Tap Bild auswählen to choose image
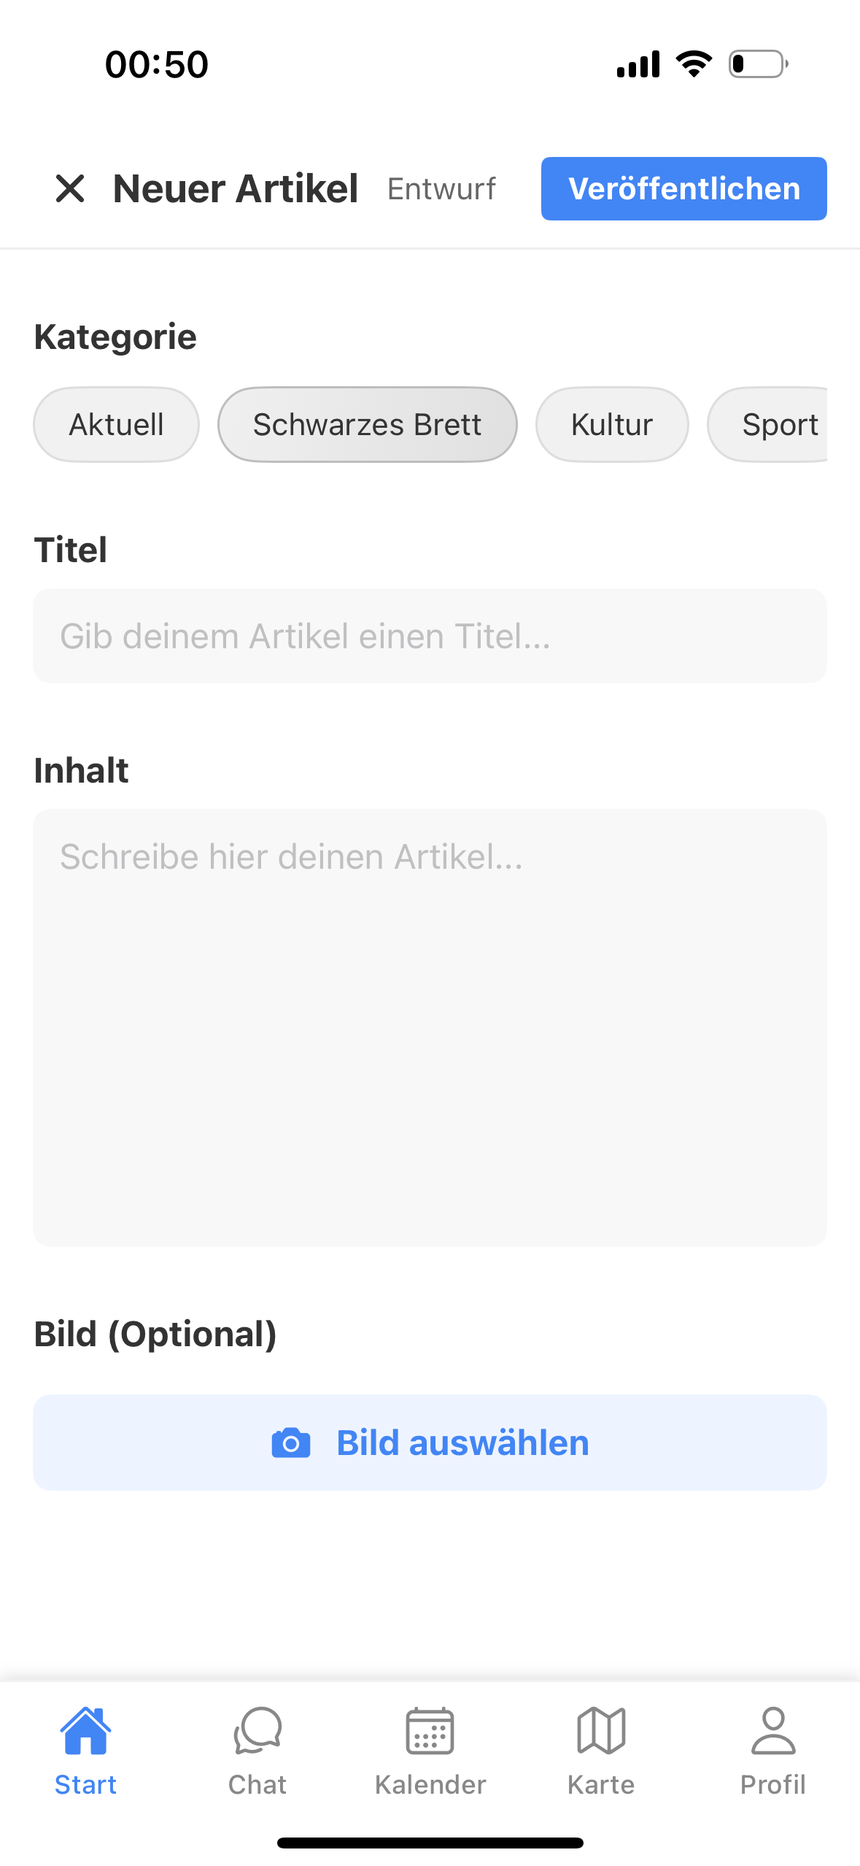 click(x=462, y=1443)
